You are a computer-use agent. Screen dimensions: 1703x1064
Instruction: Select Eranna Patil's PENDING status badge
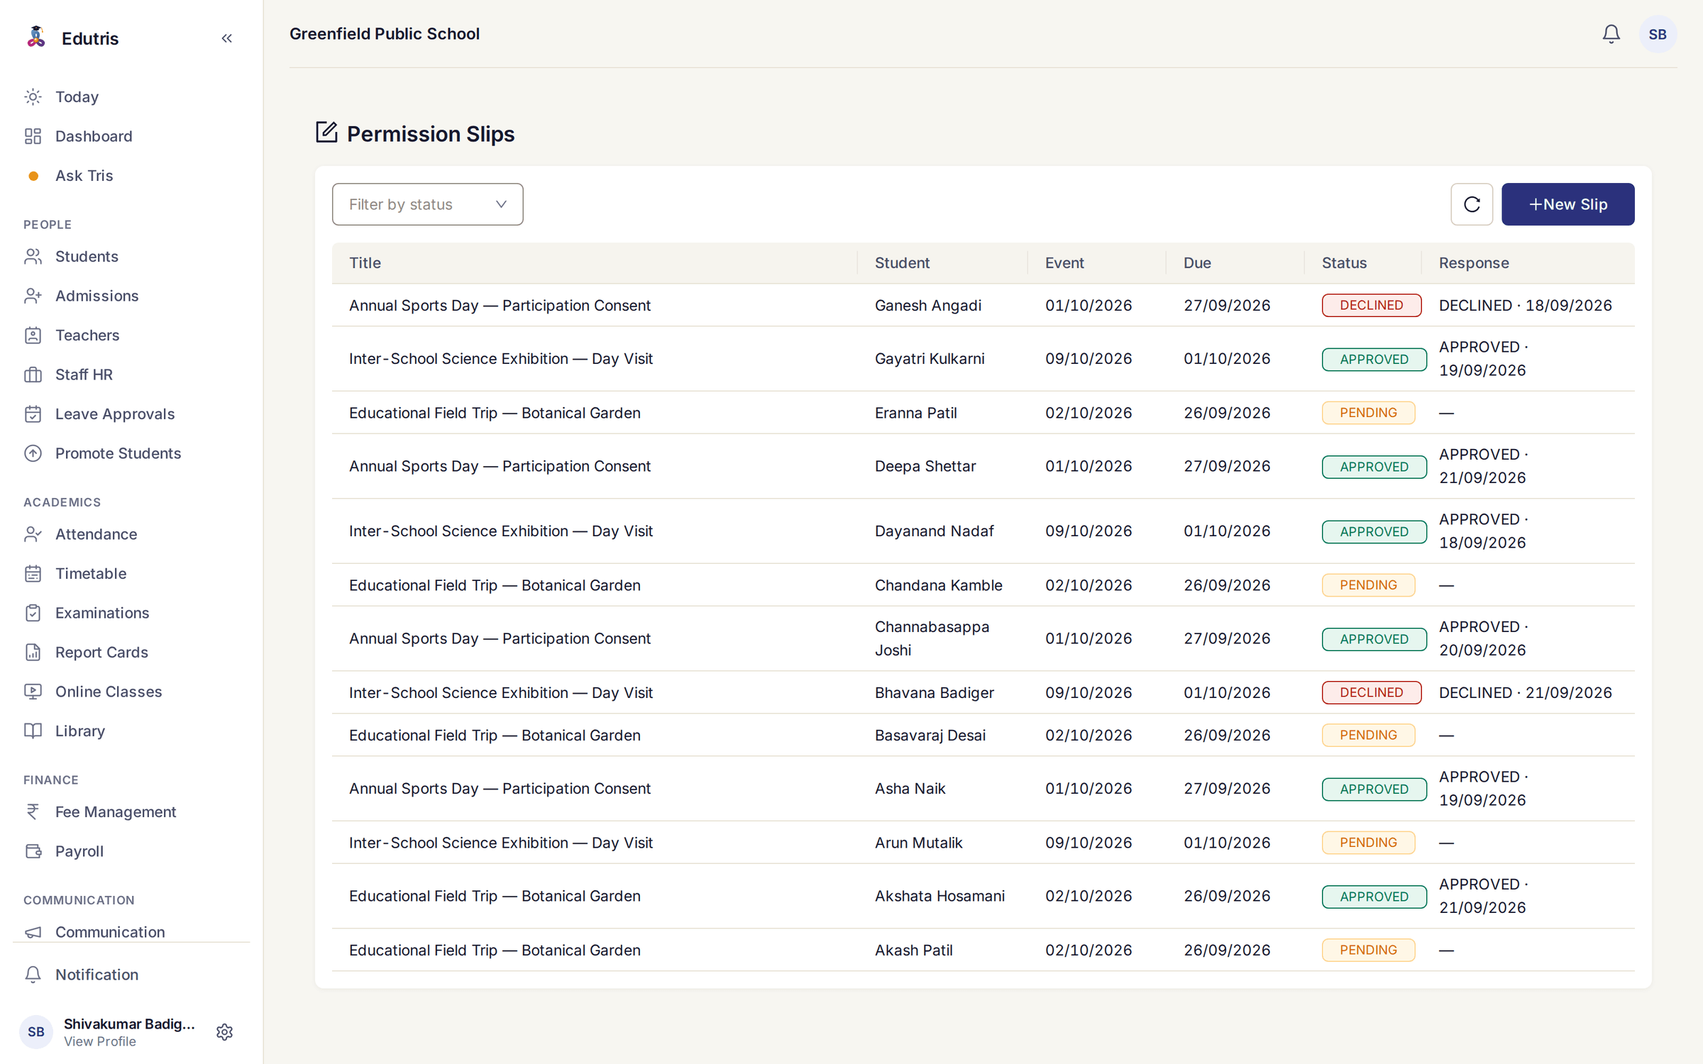(x=1368, y=413)
